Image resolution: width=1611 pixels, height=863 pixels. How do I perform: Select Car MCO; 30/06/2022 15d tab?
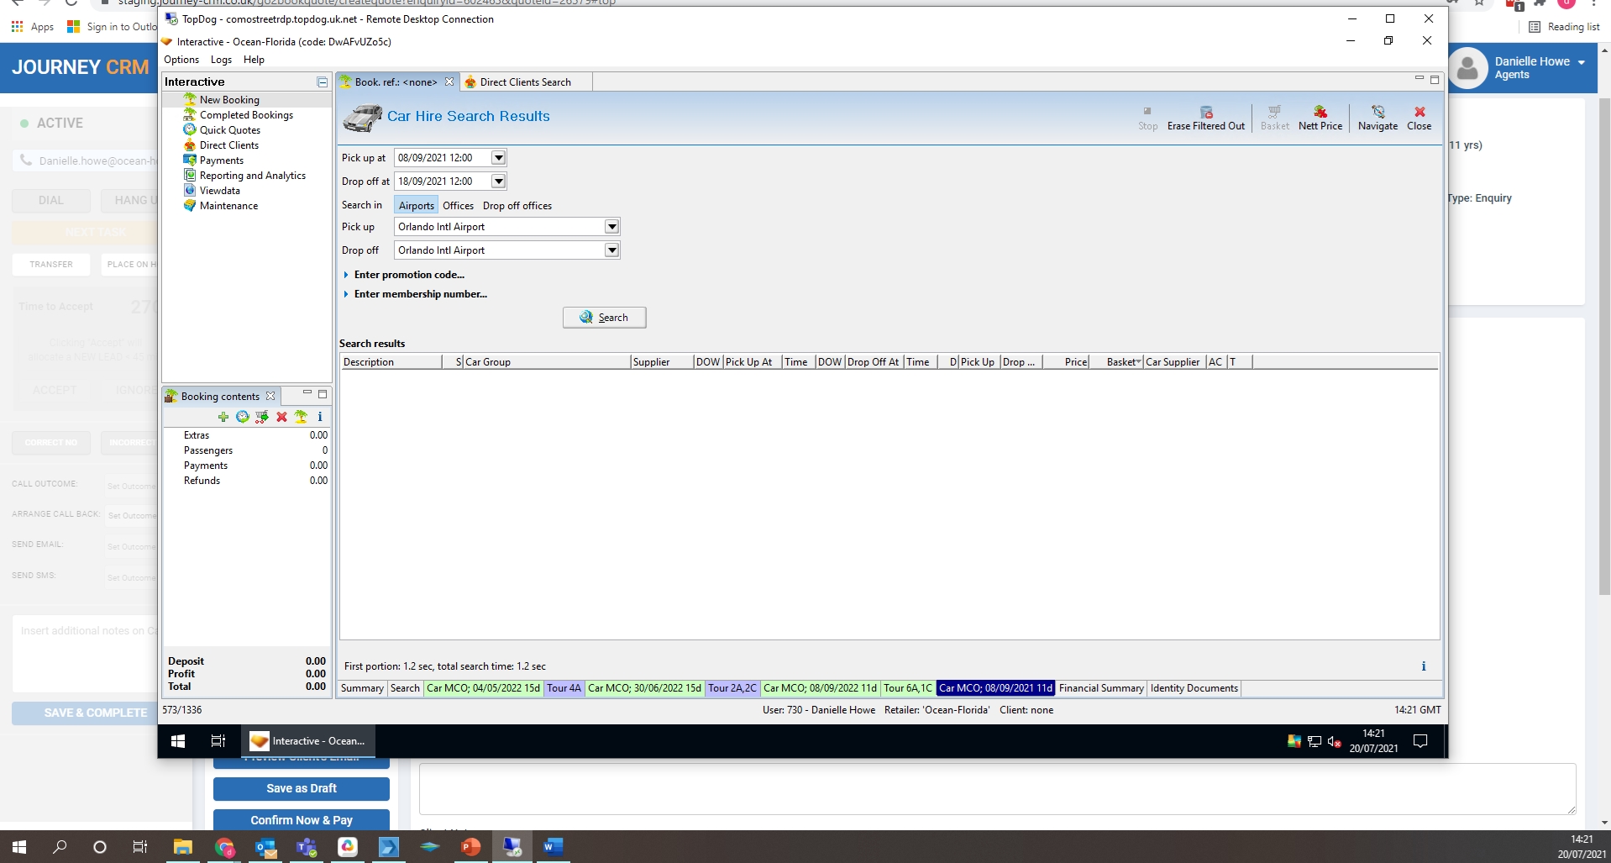point(644,688)
